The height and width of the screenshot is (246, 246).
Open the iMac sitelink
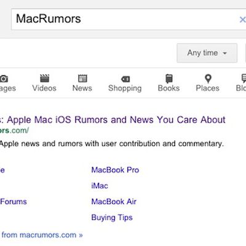pos(100,186)
